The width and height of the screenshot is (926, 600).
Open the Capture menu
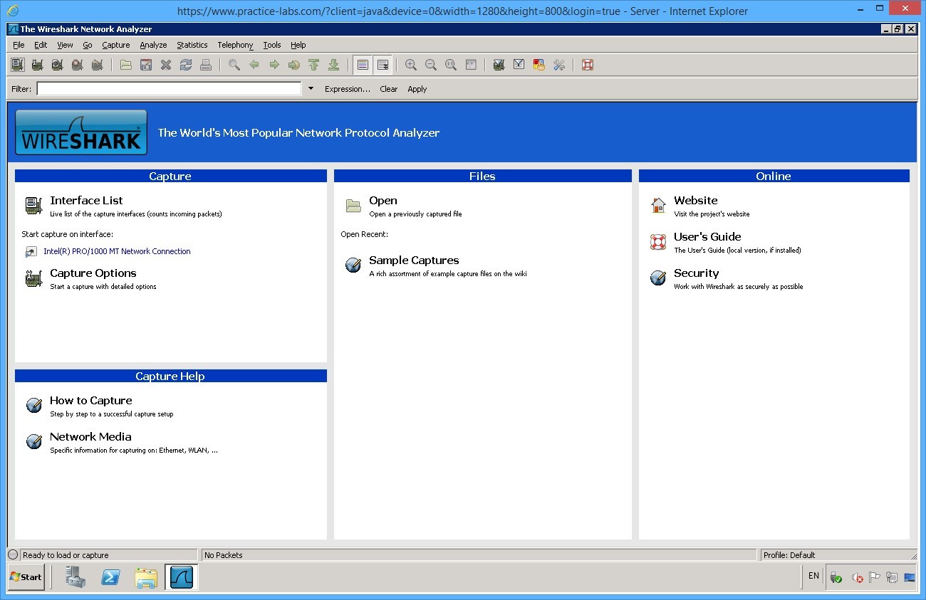pos(115,45)
